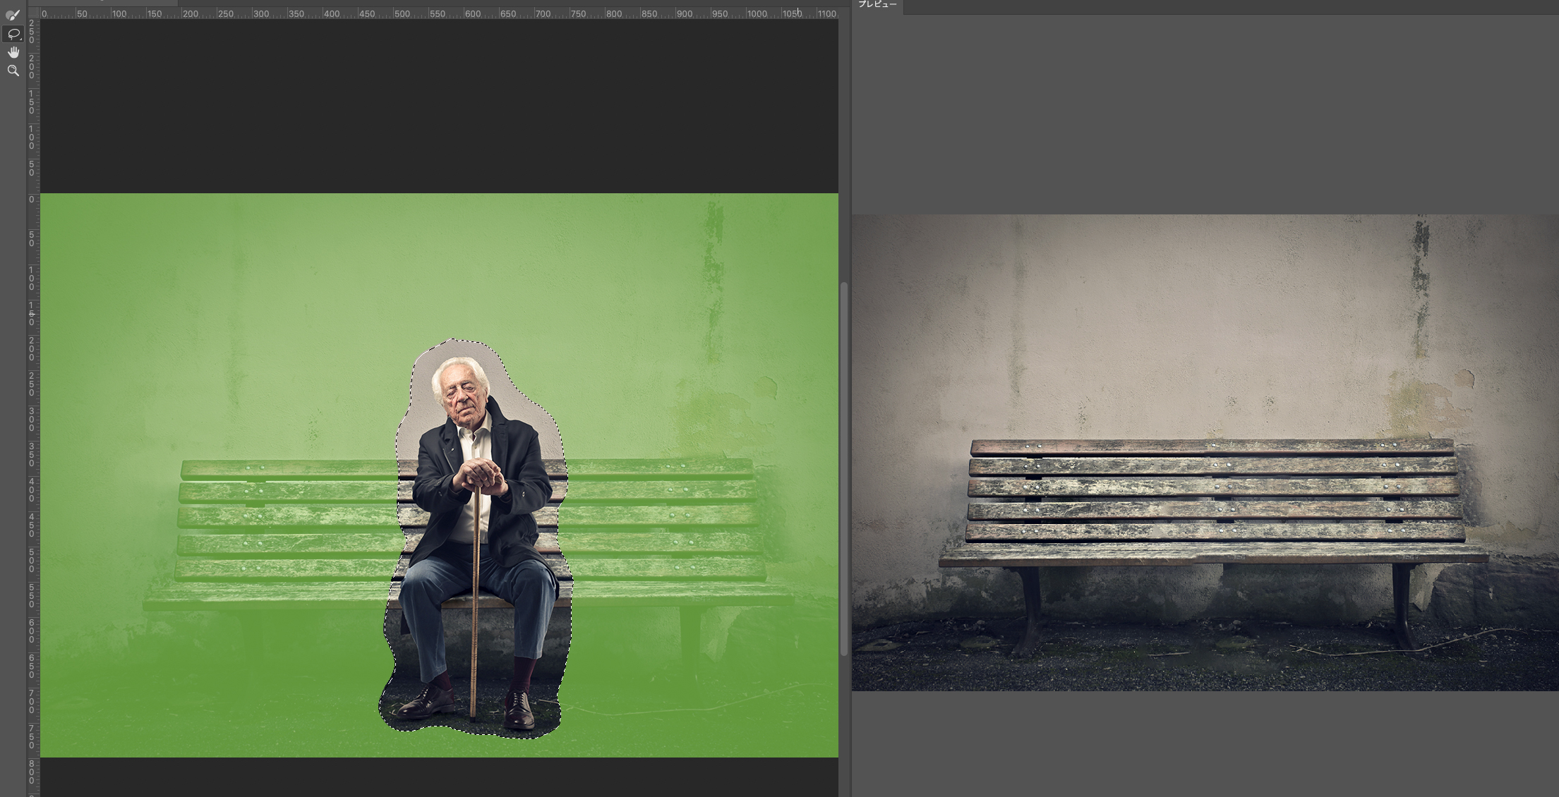Click the 500 mark on horizontal ruler
1559x797 pixels.
pos(401,13)
